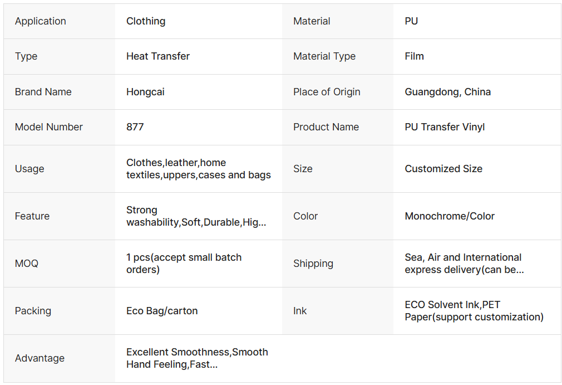Click the "Eco Bag/carton" packing value
Viewport: 562px width, 385px height.
pos(162,311)
